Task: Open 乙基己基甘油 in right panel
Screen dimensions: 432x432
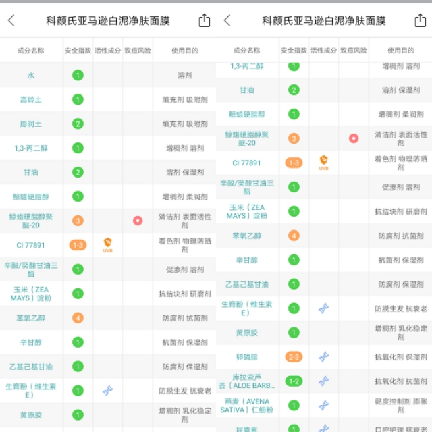Action: [247, 284]
